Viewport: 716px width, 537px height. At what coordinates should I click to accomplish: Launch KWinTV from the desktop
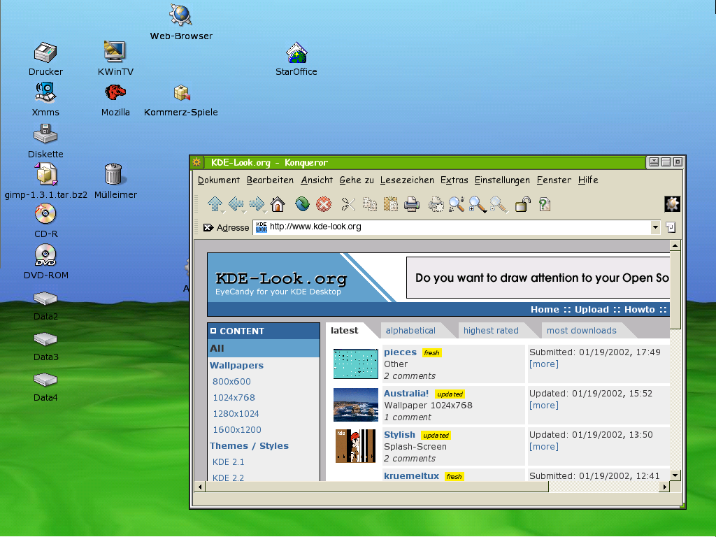[115, 59]
